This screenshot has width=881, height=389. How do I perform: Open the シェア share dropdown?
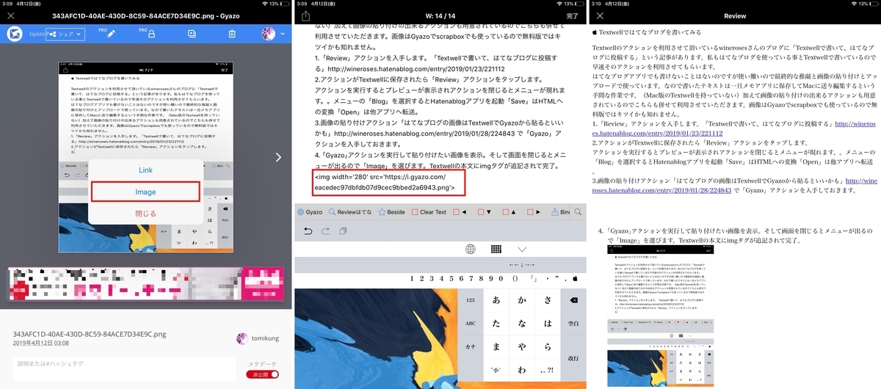(x=65, y=34)
